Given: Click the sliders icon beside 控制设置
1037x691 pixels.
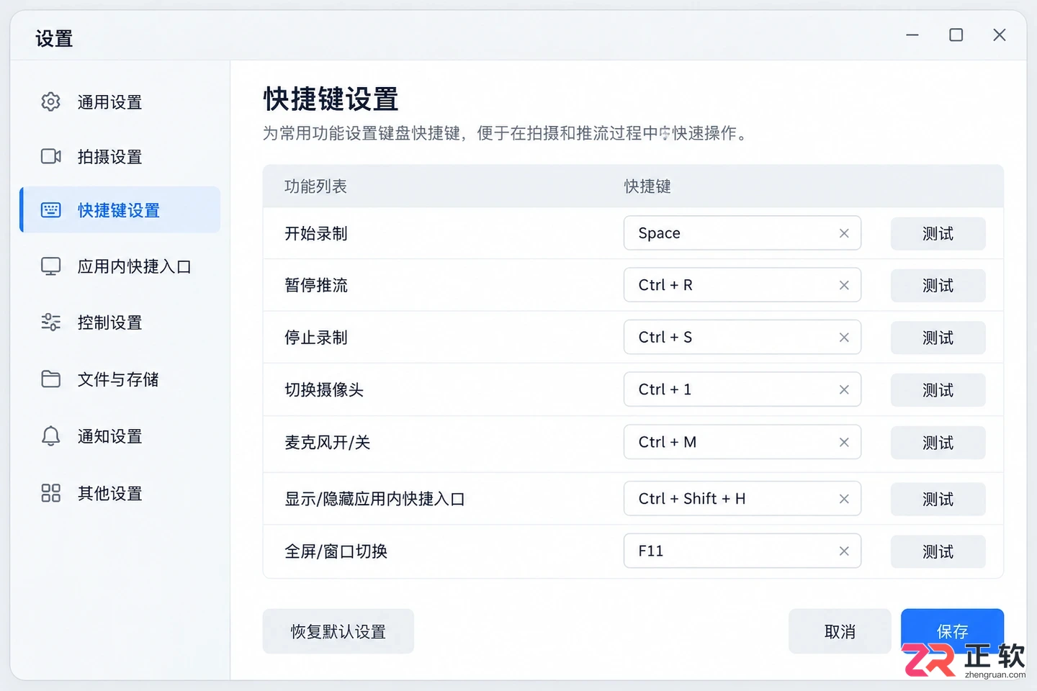Looking at the screenshot, I should (50, 322).
